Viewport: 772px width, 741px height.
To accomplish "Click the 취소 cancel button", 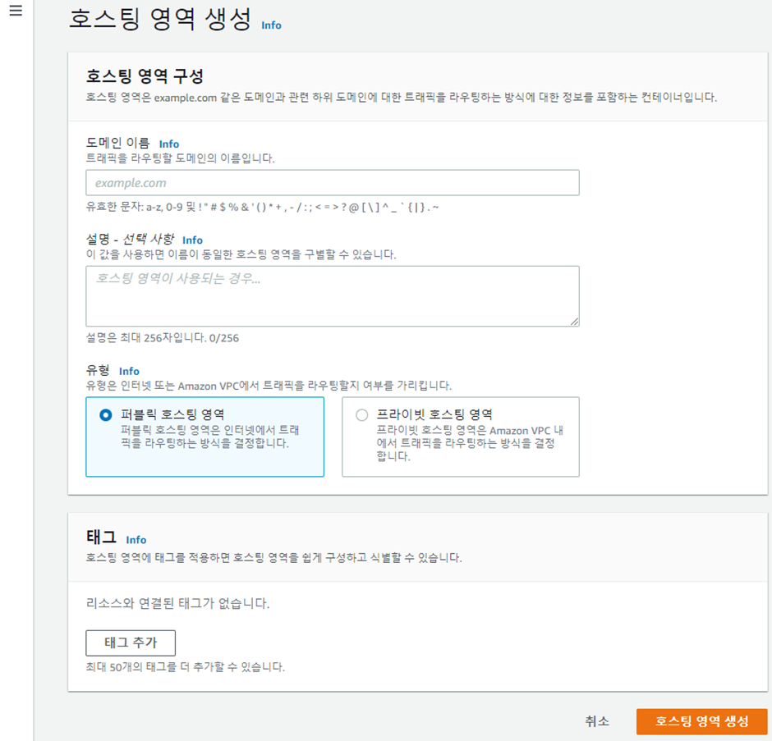I will pyautogui.click(x=597, y=721).
